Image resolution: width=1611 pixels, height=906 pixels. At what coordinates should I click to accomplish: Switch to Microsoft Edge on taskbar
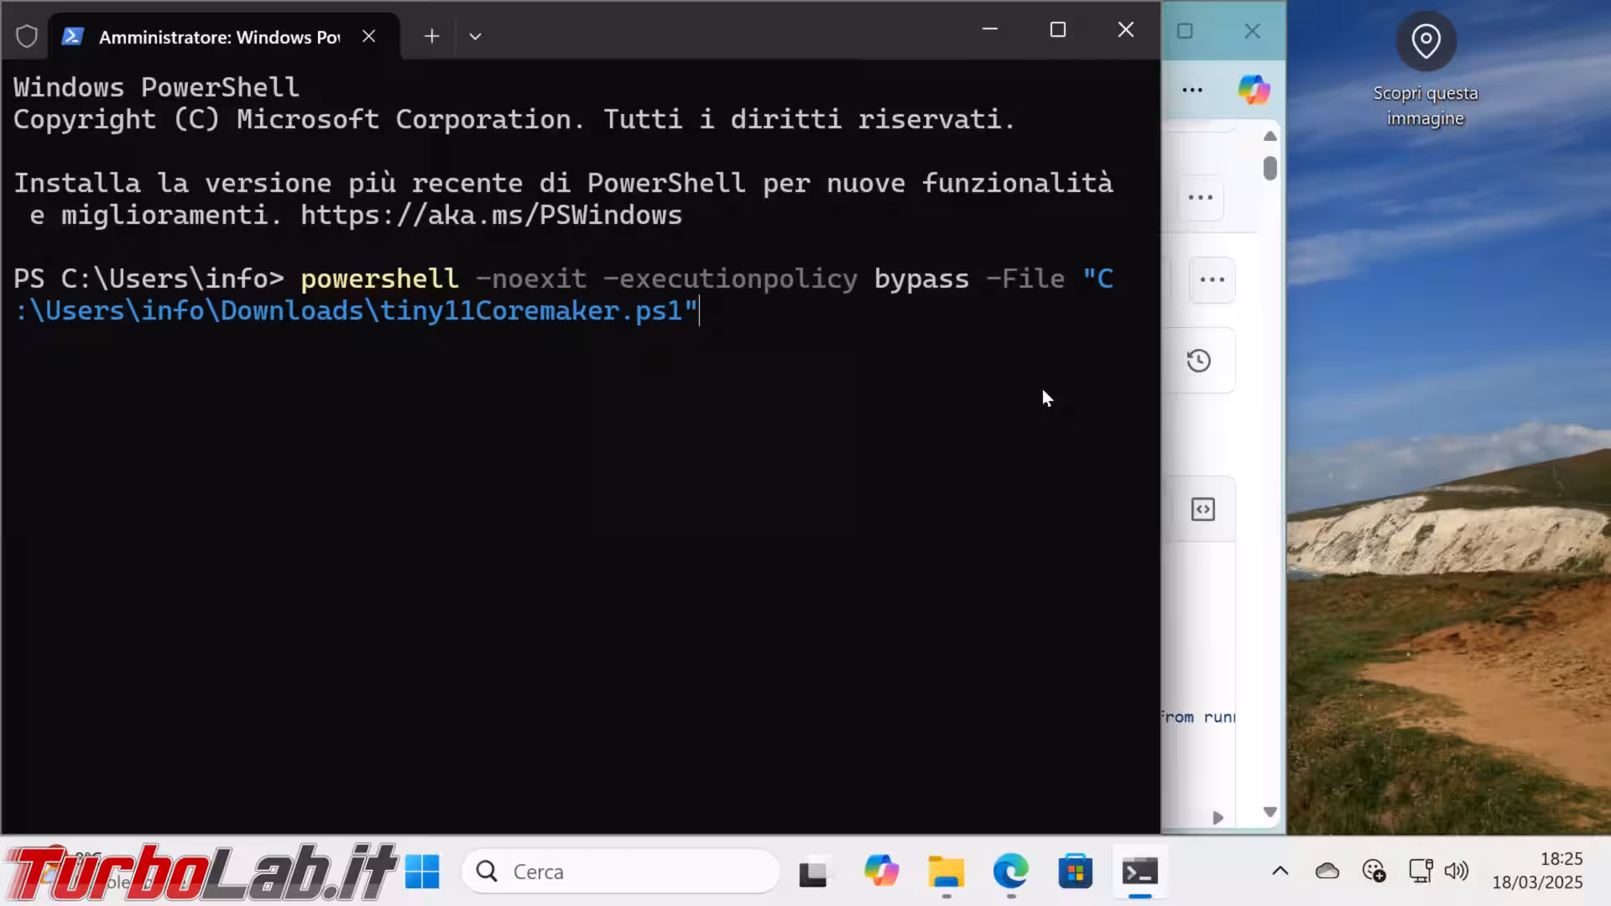[1010, 872]
